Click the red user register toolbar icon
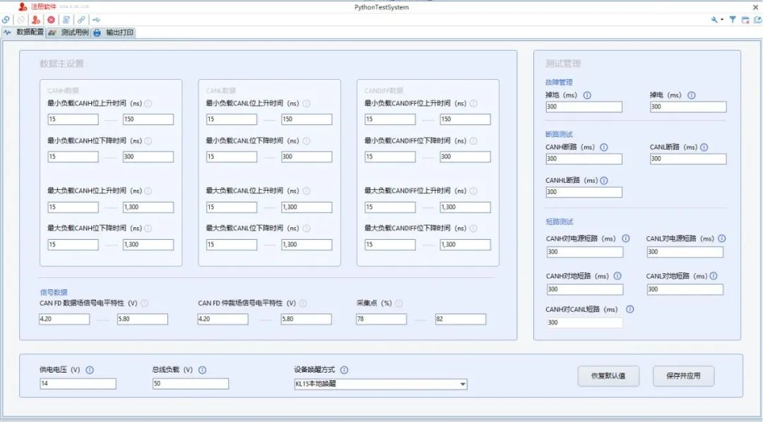The image size is (763, 422). [36, 20]
